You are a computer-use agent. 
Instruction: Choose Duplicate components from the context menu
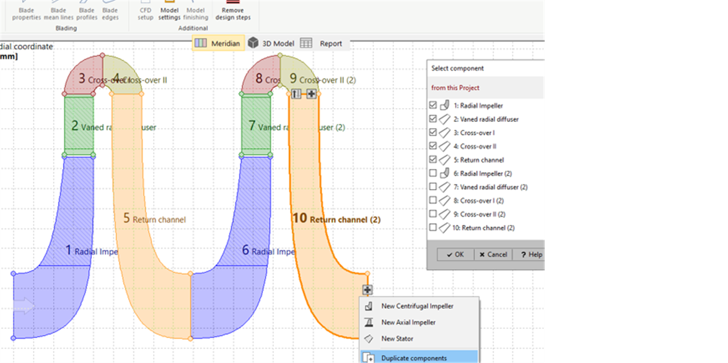point(415,357)
